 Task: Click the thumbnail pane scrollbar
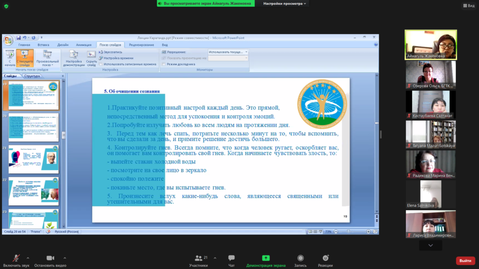coord(64,135)
